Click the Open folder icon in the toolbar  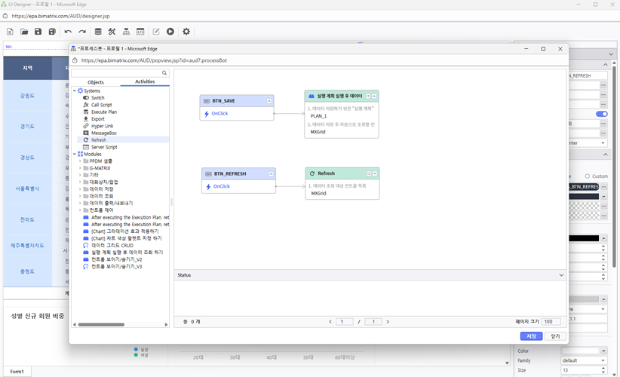coord(24,32)
